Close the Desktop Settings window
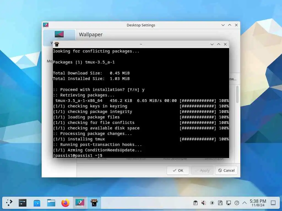 [x=236, y=25]
